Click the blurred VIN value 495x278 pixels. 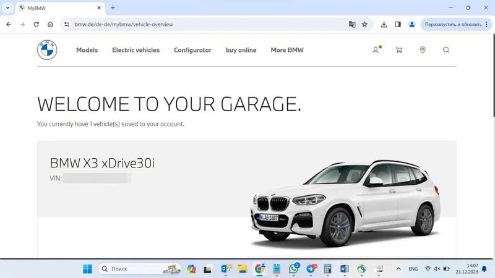pos(97,178)
